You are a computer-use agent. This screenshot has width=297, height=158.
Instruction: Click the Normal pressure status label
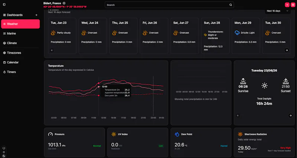[97, 146]
